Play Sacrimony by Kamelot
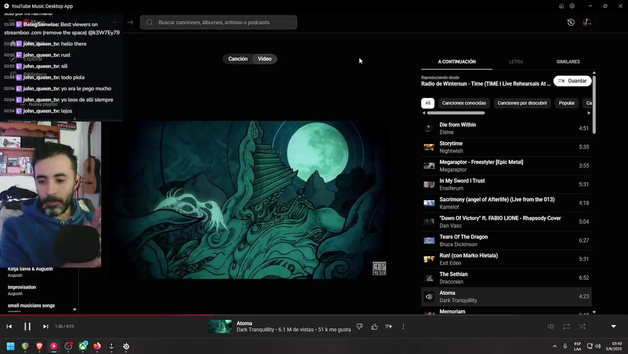 (506, 203)
